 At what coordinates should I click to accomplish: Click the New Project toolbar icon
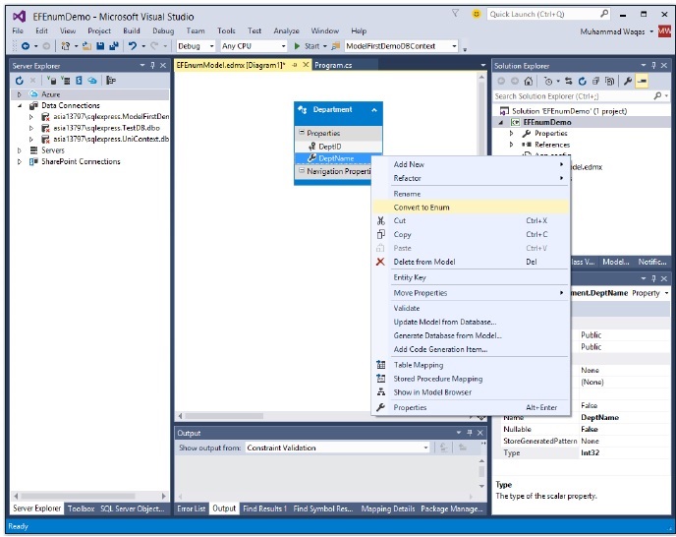click(65, 46)
